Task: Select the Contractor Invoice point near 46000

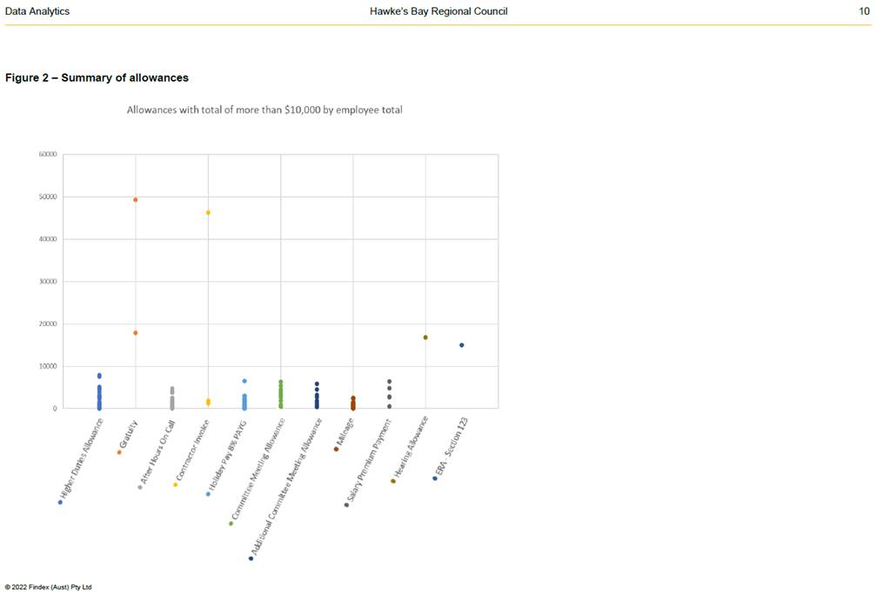Action: coord(208,212)
